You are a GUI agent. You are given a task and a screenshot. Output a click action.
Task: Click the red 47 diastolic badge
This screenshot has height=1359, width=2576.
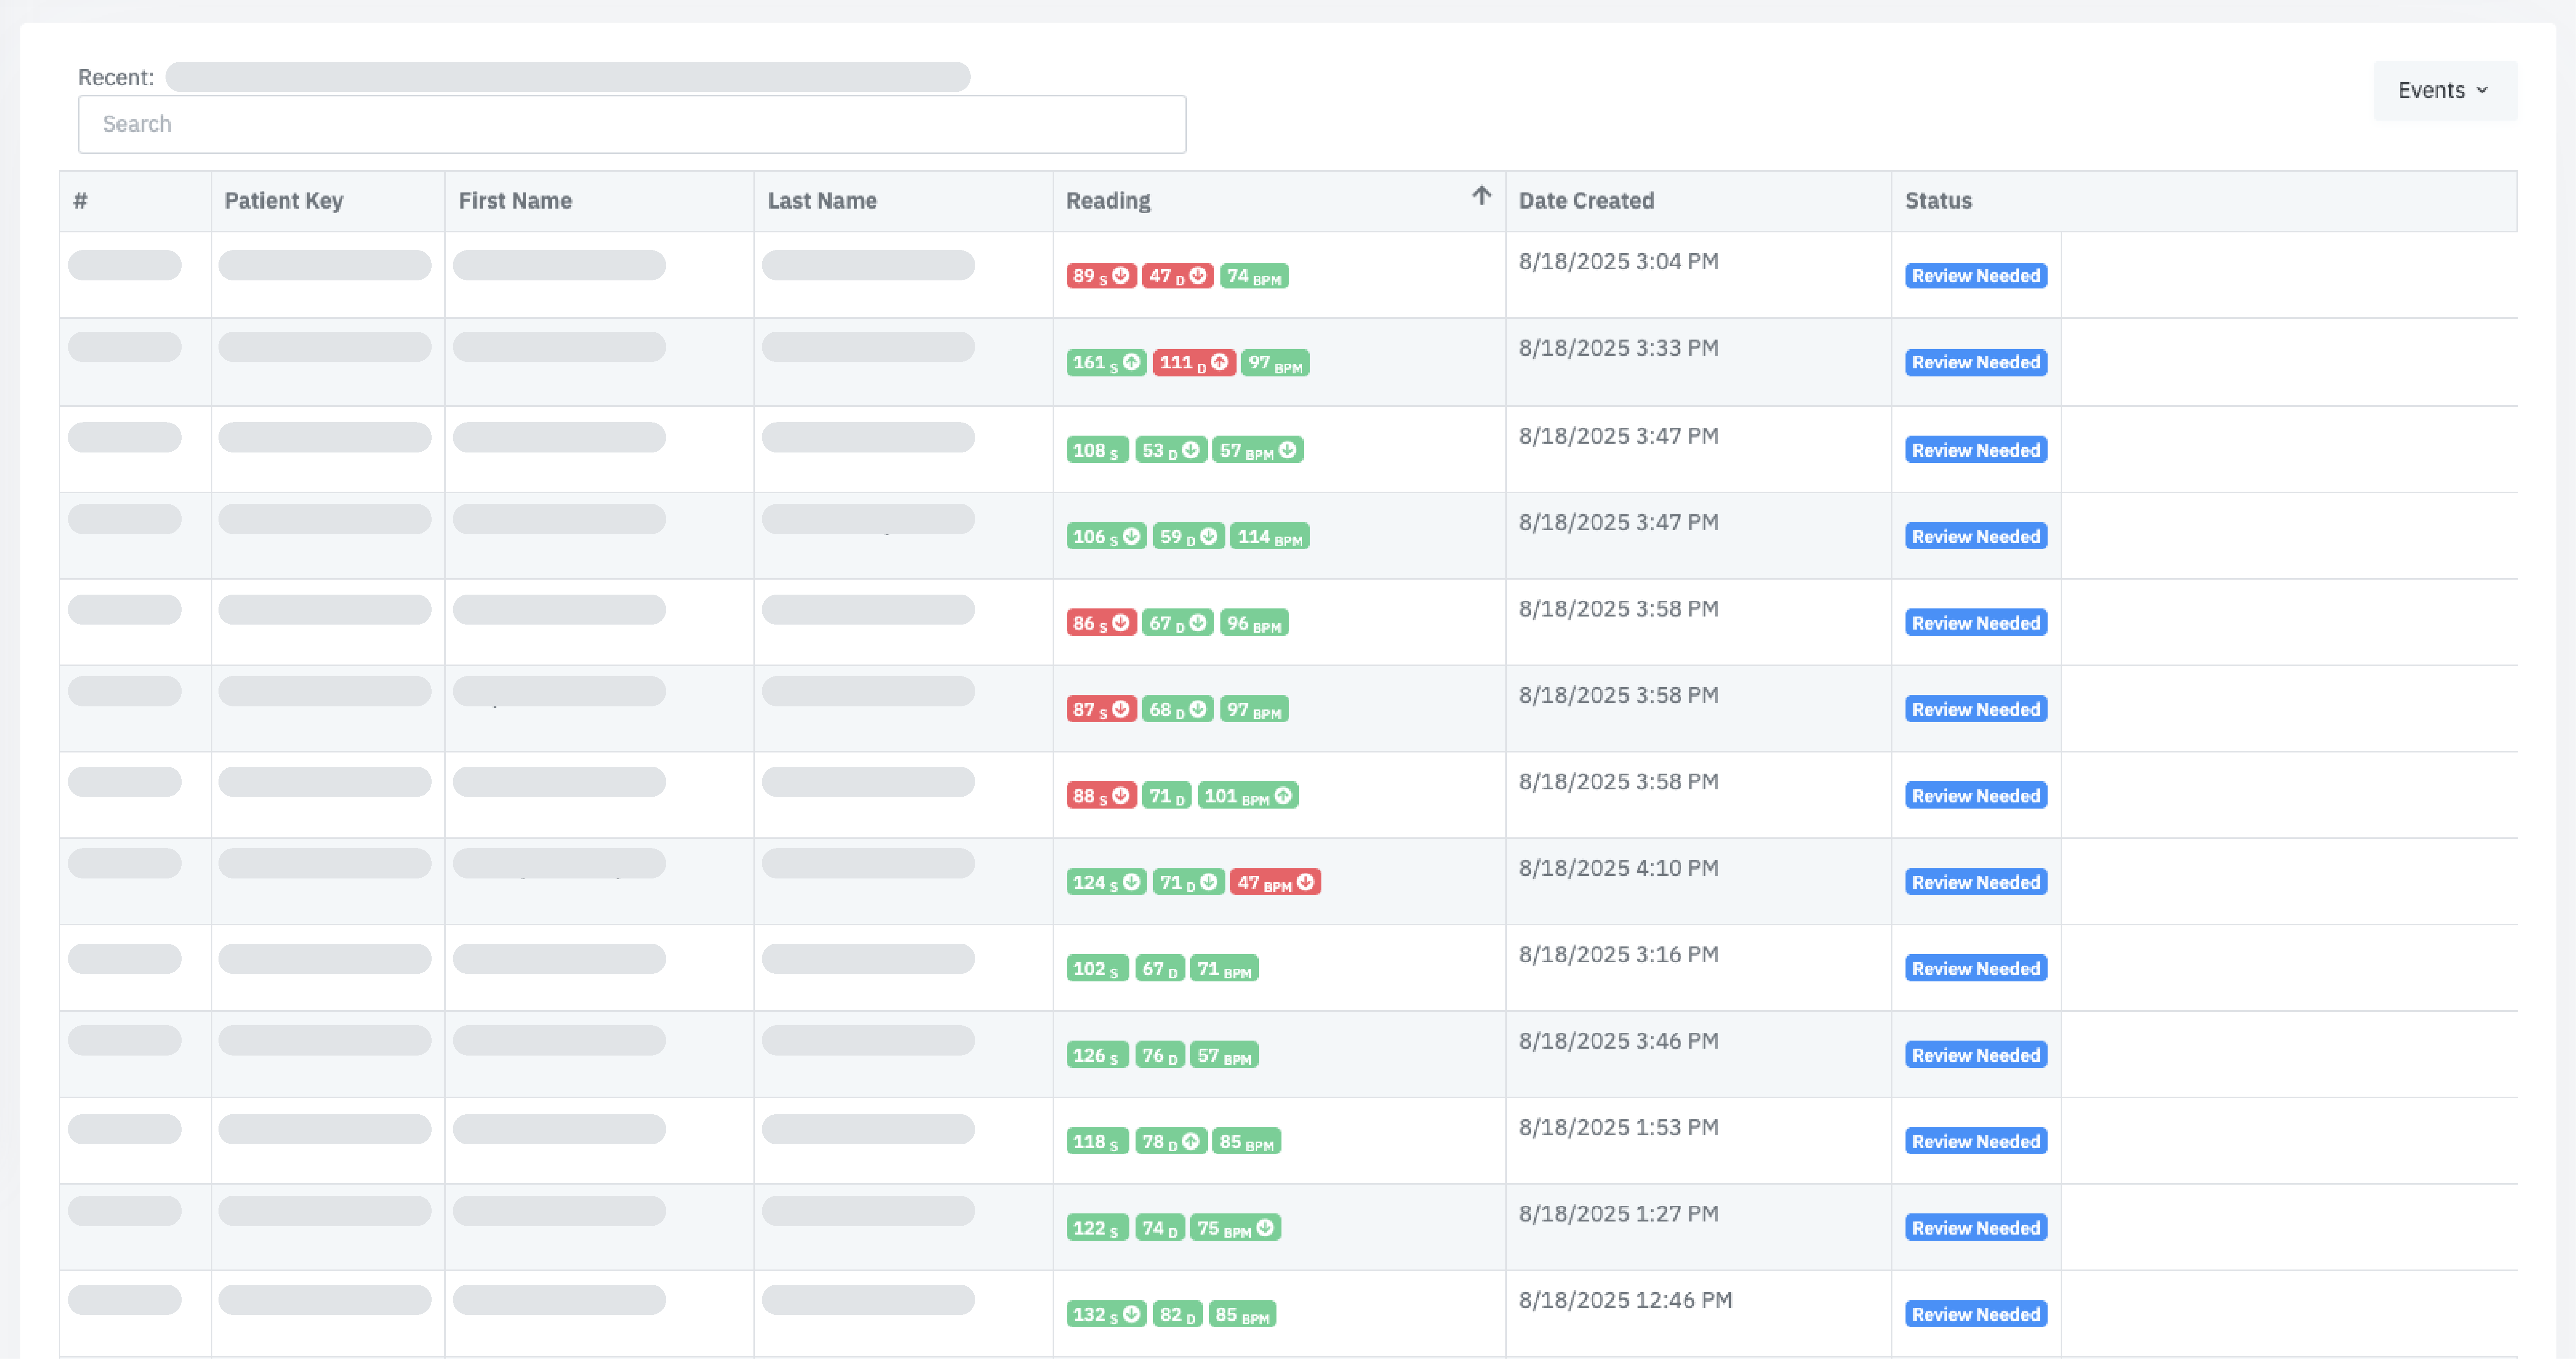coord(1178,277)
